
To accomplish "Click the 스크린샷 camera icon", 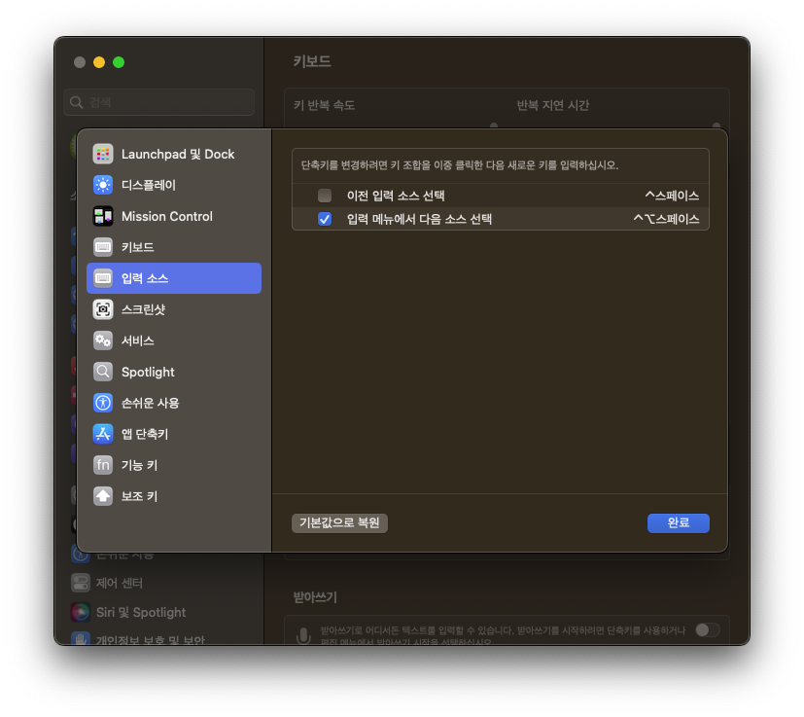I will point(103,309).
